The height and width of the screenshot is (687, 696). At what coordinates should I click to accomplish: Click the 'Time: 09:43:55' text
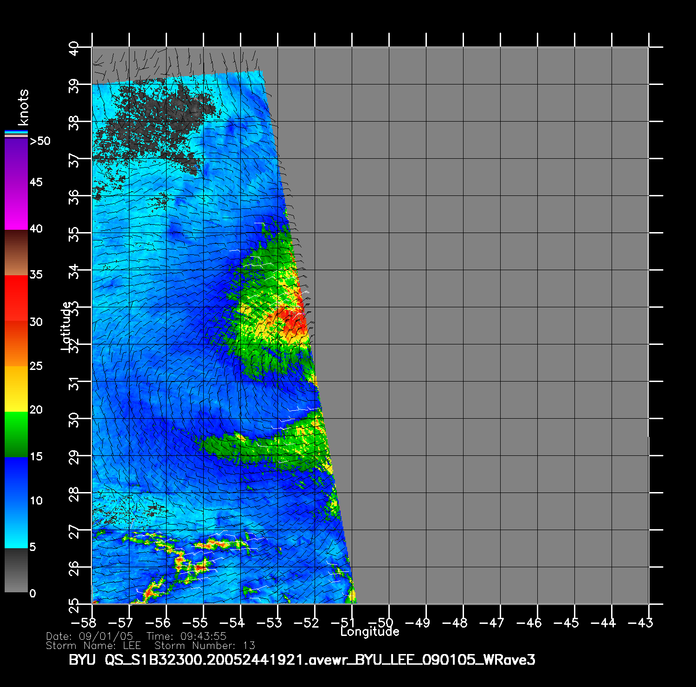(186, 636)
